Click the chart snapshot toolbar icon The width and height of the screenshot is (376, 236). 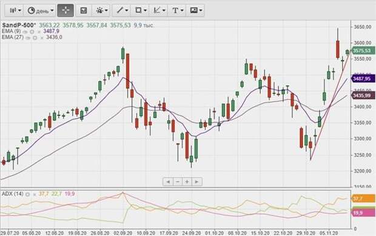click(x=84, y=10)
